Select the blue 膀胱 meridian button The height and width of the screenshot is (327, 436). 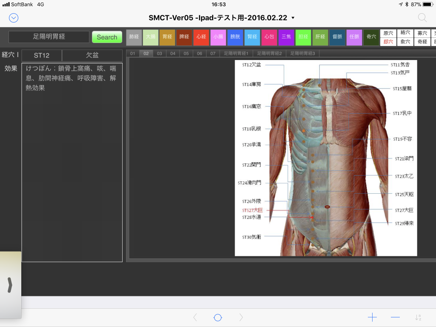pos(235,37)
